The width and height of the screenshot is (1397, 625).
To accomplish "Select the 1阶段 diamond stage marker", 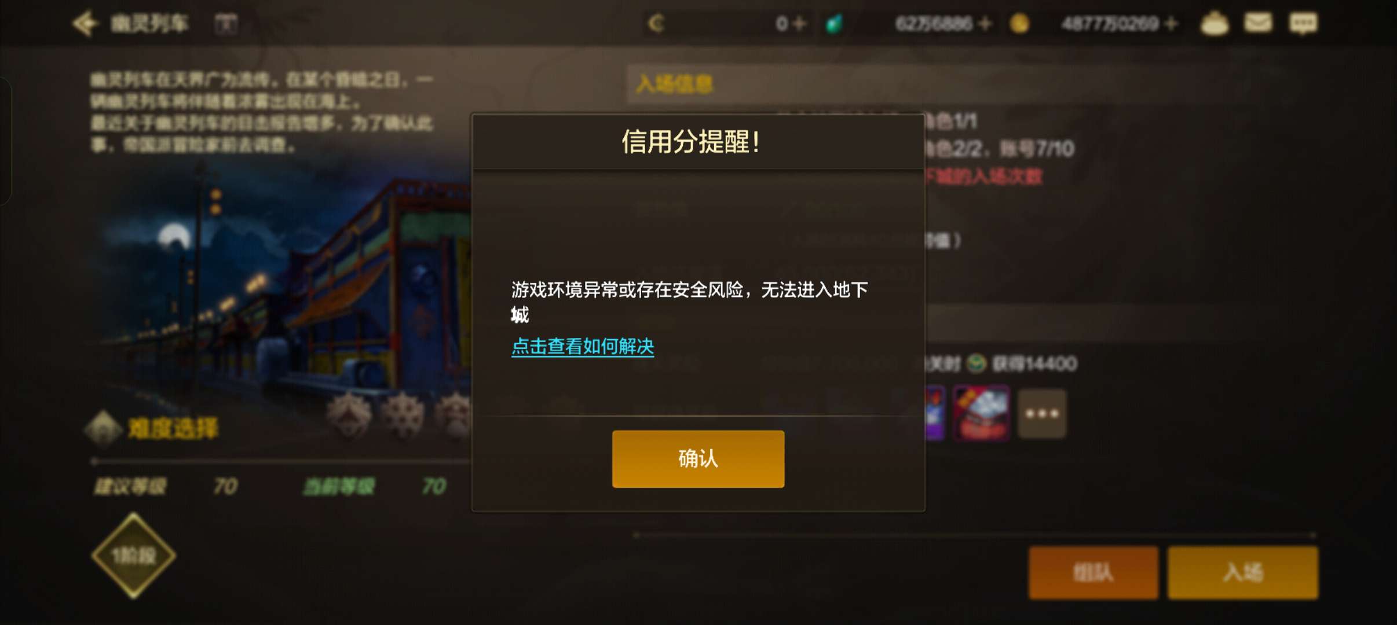I will click(134, 556).
